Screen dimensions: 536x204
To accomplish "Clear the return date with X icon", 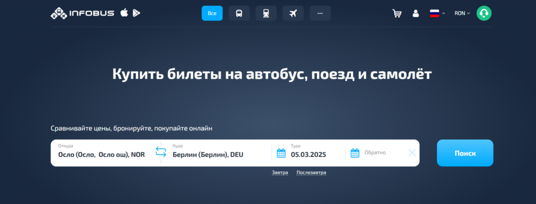I will 412,153.
